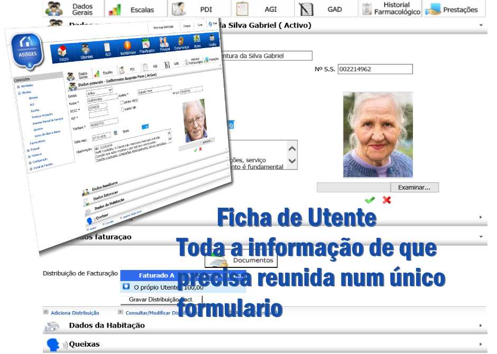Collapse Dados faturação section arrow, large form

pos(481,237)
